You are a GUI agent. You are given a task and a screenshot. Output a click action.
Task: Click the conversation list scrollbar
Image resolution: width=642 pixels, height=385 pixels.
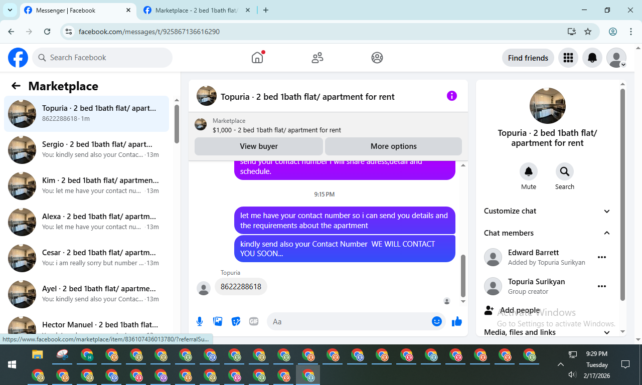pyautogui.click(x=177, y=124)
